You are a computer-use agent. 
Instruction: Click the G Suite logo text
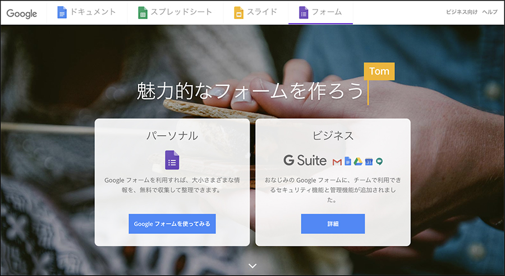coord(305,160)
